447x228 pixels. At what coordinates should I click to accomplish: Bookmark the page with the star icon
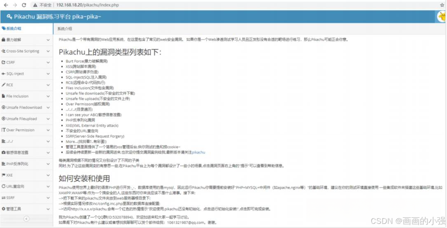tap(442, 5)
